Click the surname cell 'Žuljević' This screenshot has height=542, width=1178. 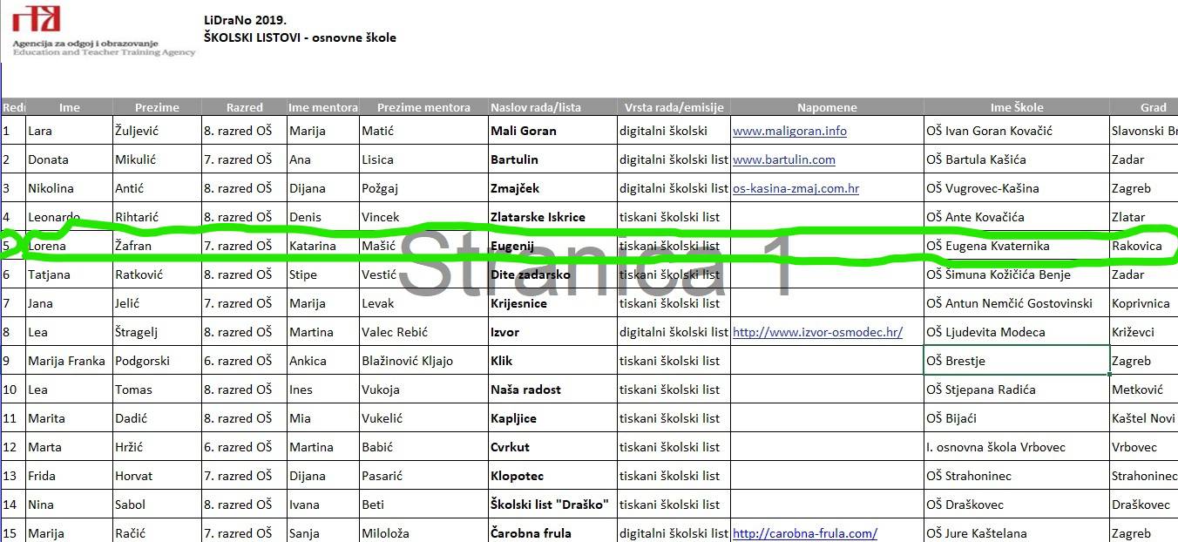[x=158, y=131]
